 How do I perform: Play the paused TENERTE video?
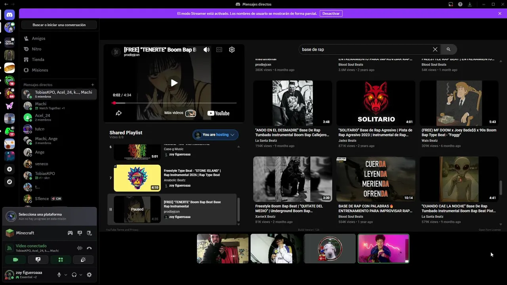pyautogui.click(x=174, y=83)
